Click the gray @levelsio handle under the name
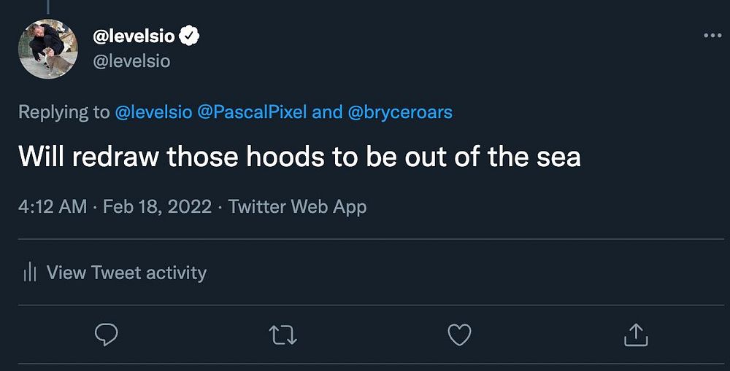Screen dimensions: 730x371 point(131,61)
